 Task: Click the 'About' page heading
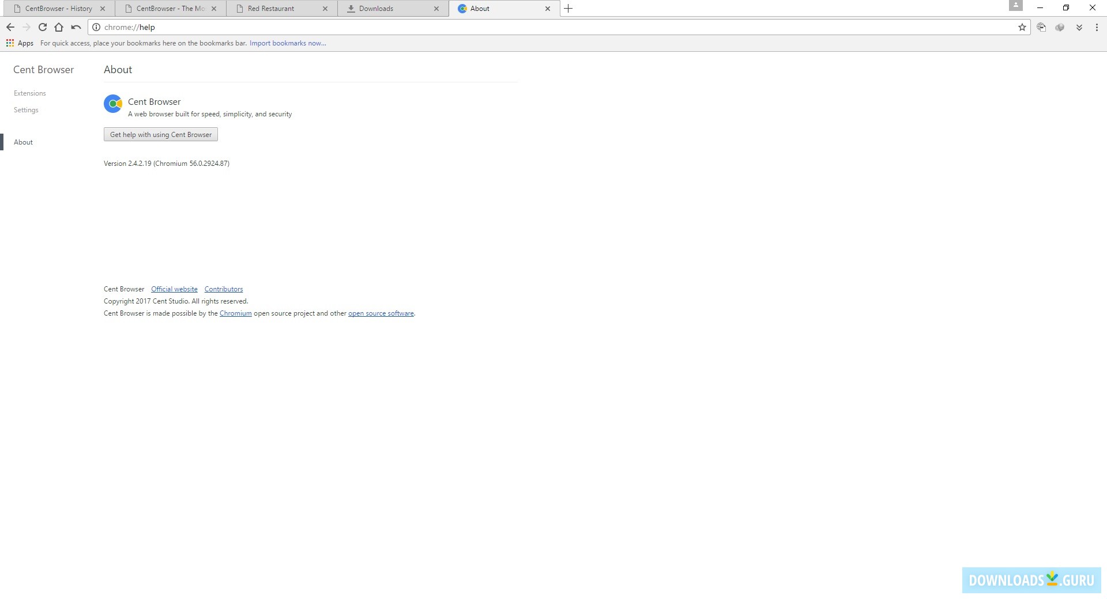tap(118, 70)
